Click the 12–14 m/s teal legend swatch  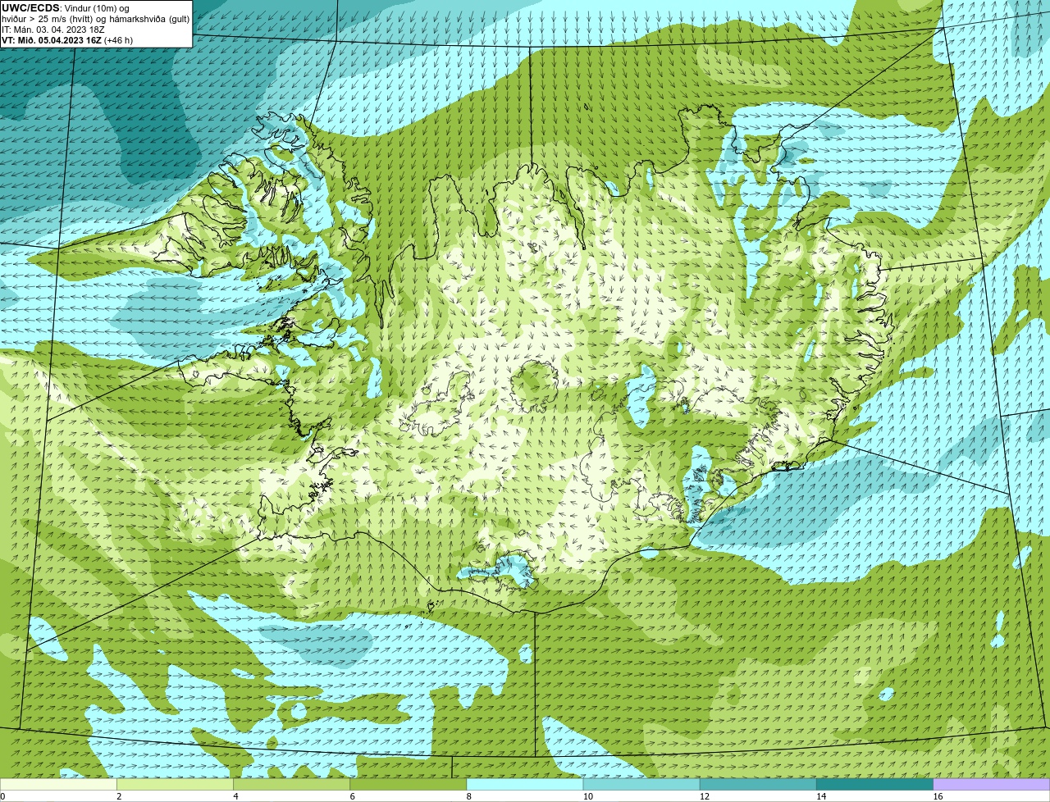(x=758, y=784)
